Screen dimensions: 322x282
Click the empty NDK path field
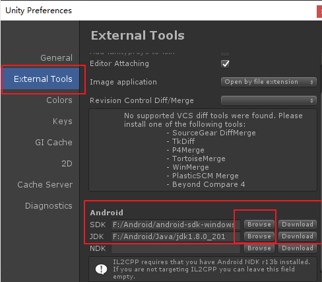(176, 248)
